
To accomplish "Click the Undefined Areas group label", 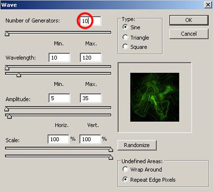I will pos(142,161).
